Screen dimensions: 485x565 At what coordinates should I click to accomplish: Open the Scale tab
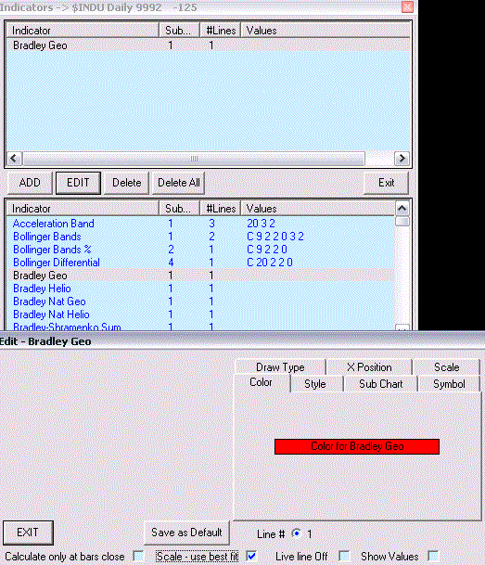[x=446, y=367]
